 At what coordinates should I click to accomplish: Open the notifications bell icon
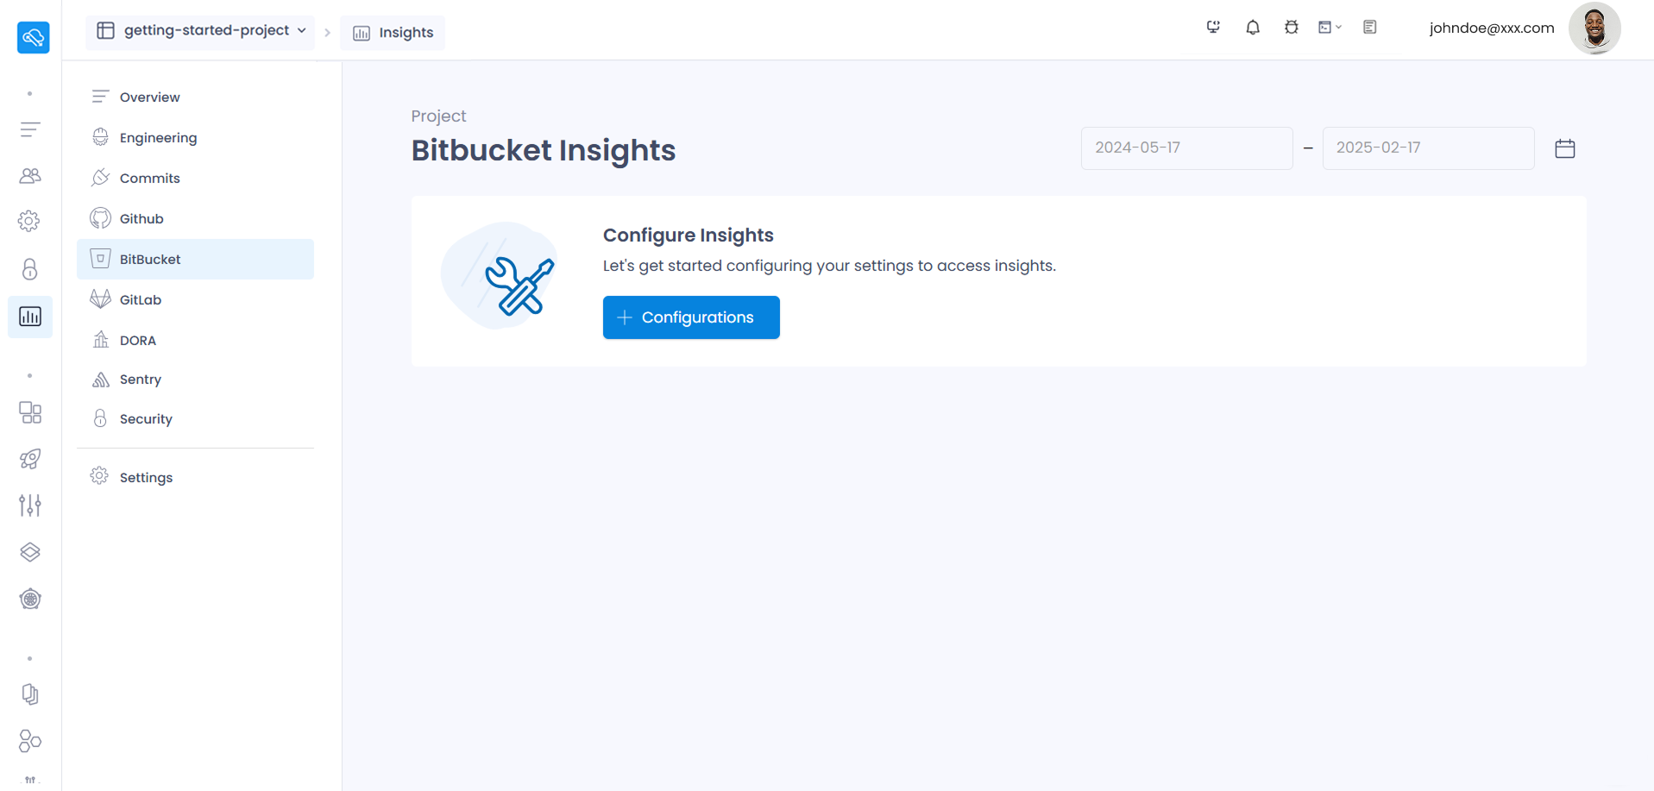point(1253,28)
